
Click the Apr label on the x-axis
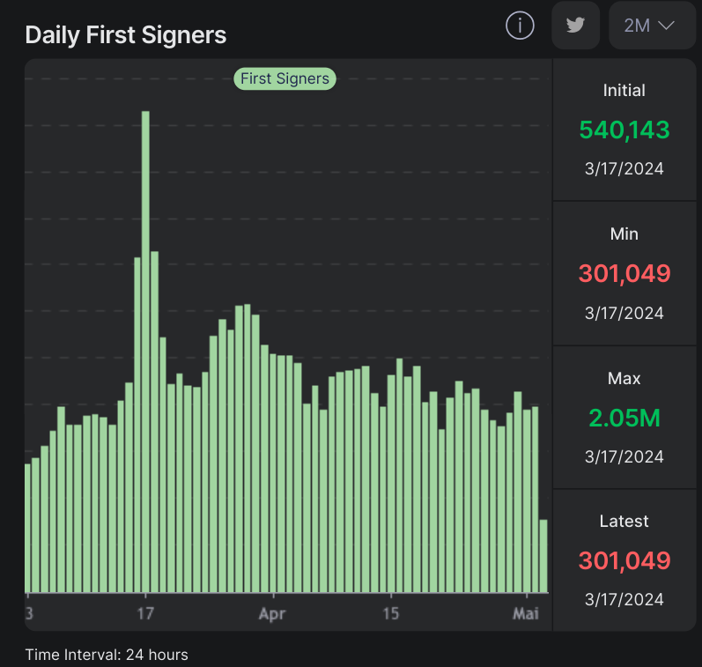click(x=272, y=614)
